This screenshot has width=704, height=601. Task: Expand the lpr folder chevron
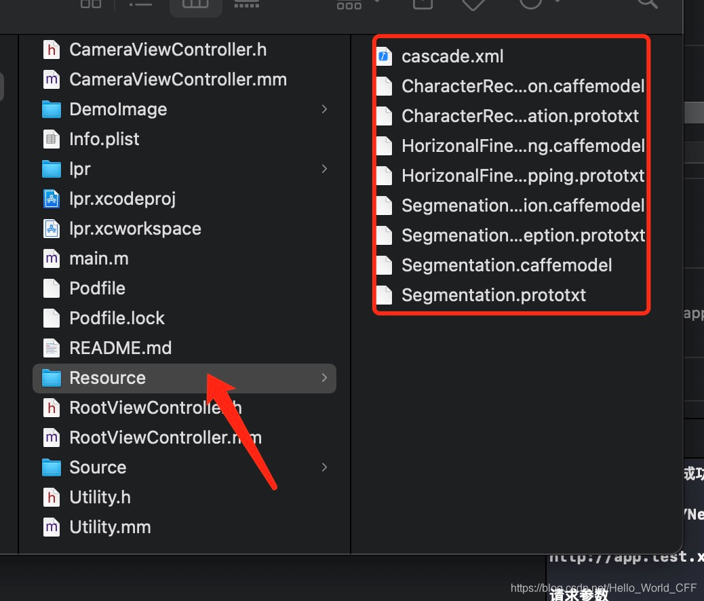pos(324,169)
